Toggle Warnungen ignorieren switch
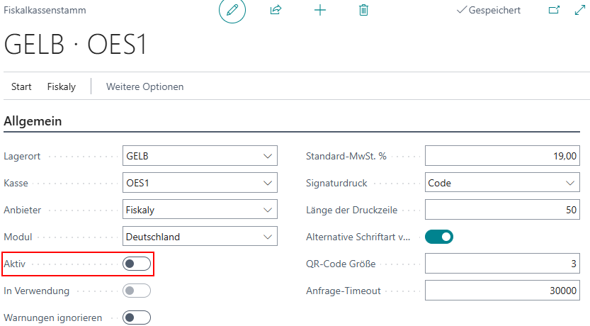The width and height of the screenshot is (590, 326). point(137,317)
